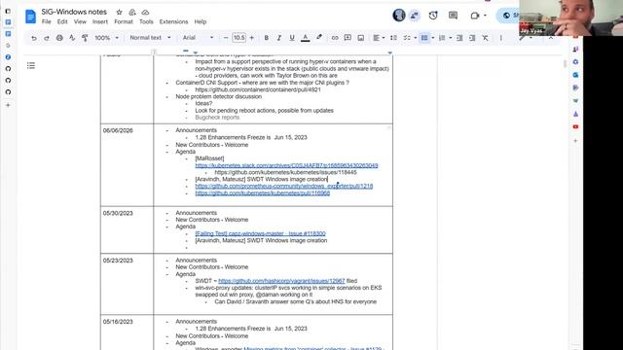This screenshot has width=623, height=350.
Task: Move the document to a folder
Action: click(132, 13)
